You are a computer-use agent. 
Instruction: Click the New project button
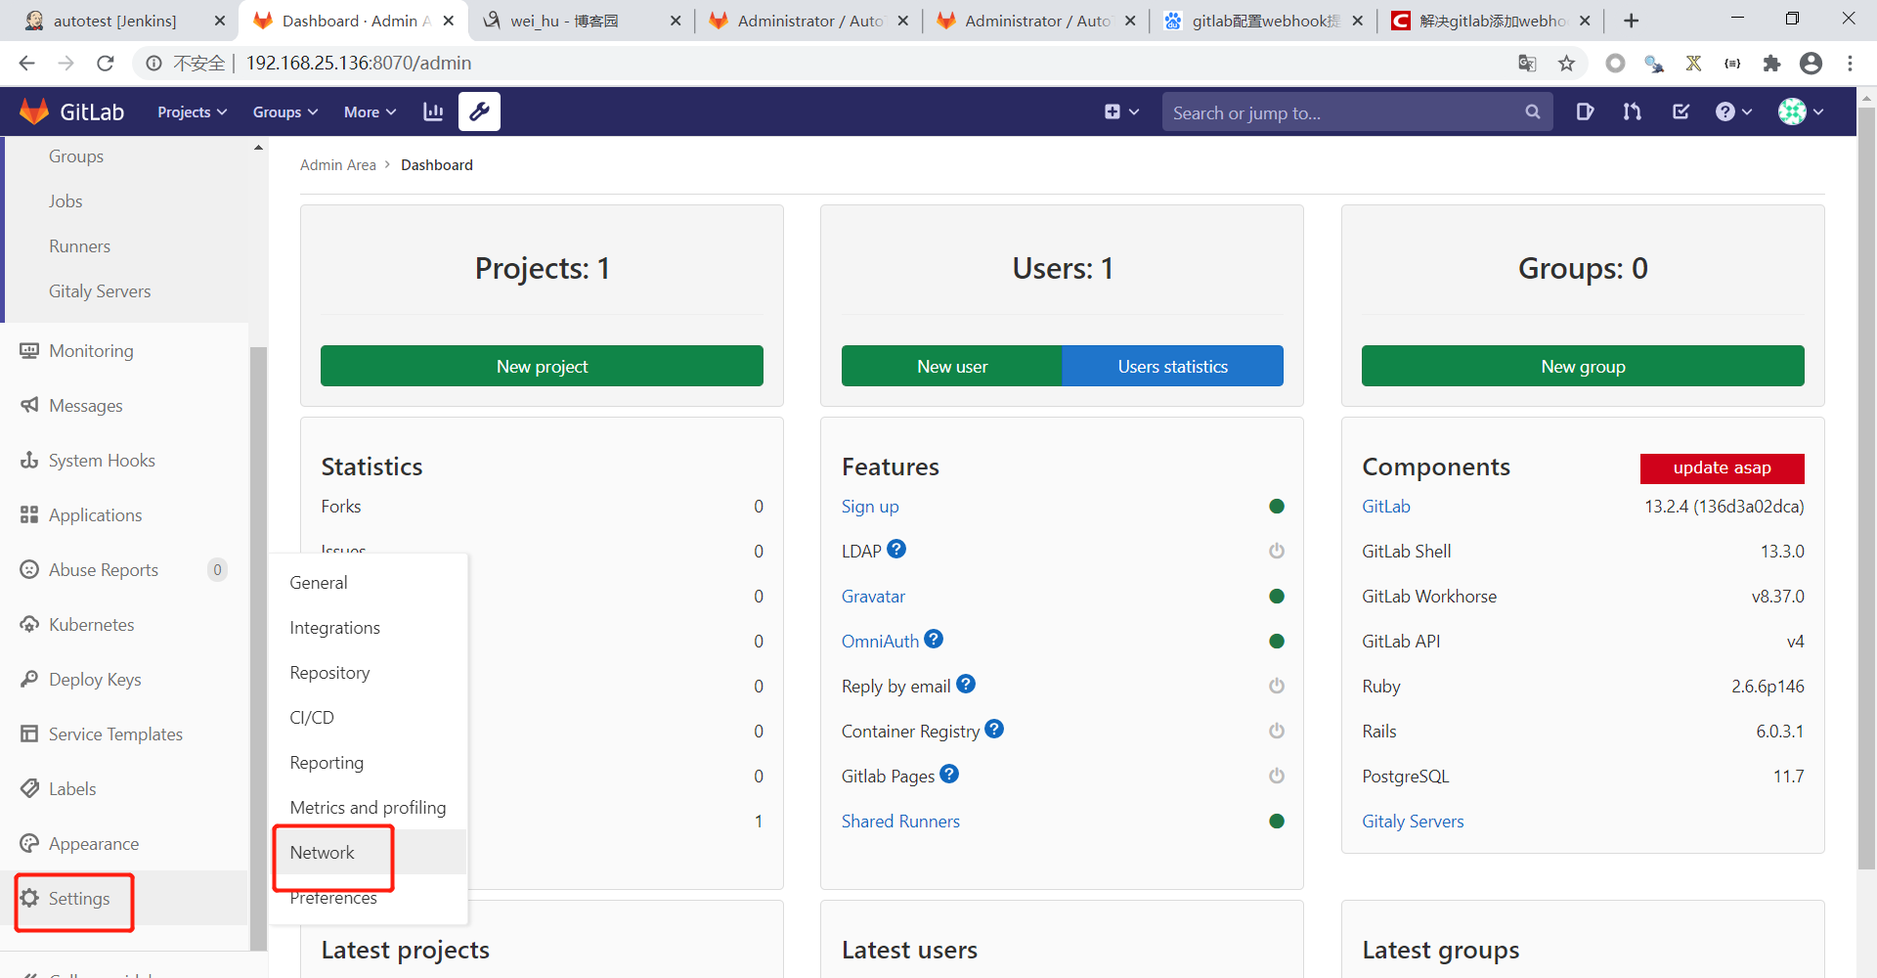(x=542, y=366)
